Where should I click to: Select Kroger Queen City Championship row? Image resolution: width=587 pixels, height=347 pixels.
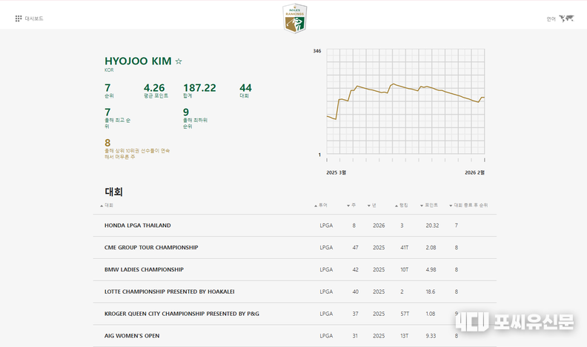(182, 314)
